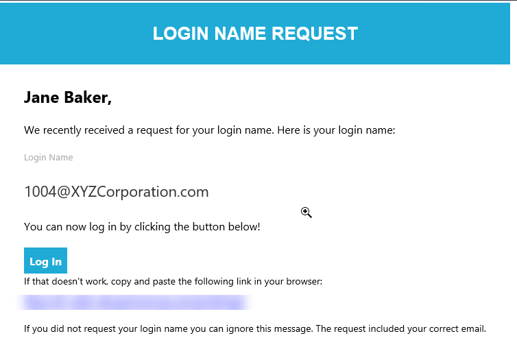
Task: Click 'You can now log in' text line
Action: click(142, 227)
